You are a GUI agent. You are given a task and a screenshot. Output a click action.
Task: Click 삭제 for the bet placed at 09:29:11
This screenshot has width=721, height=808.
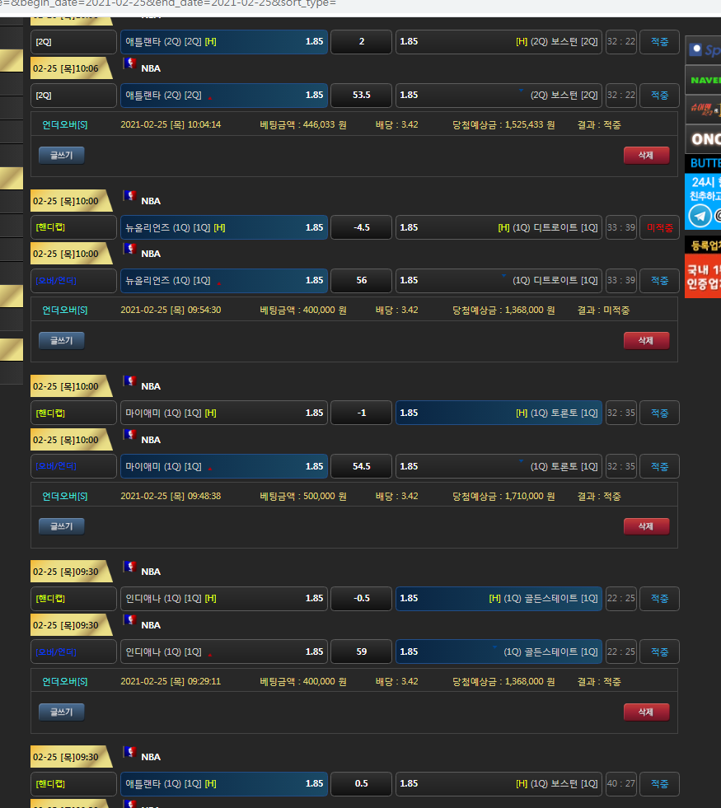click(646, 712)
